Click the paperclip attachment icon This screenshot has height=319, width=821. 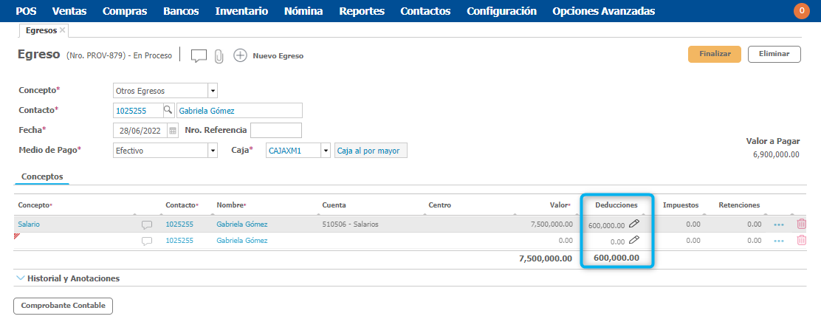pos(219,56)
